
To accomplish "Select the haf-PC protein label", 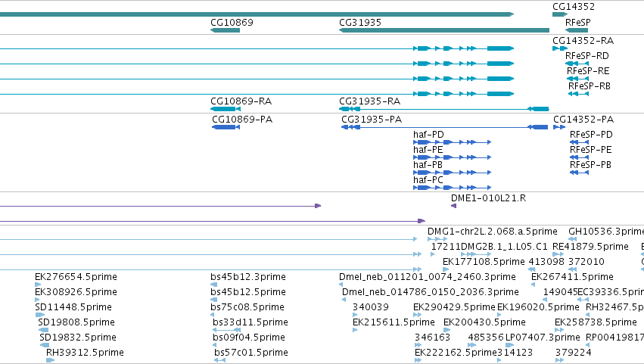I will pos(428,180).
